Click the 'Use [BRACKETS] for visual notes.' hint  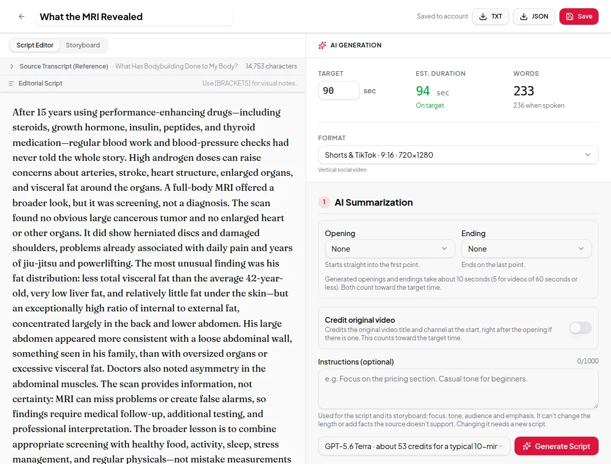point(249,84)
